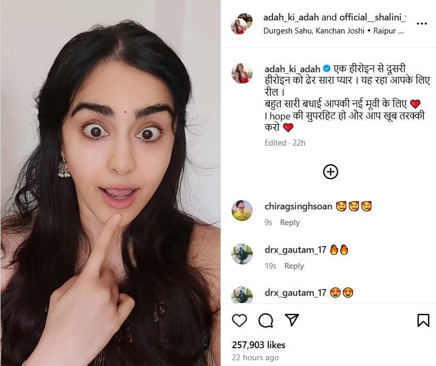Load more comments with plus circle
This screenshot has height=366, width=436.
tap(331, 171)
